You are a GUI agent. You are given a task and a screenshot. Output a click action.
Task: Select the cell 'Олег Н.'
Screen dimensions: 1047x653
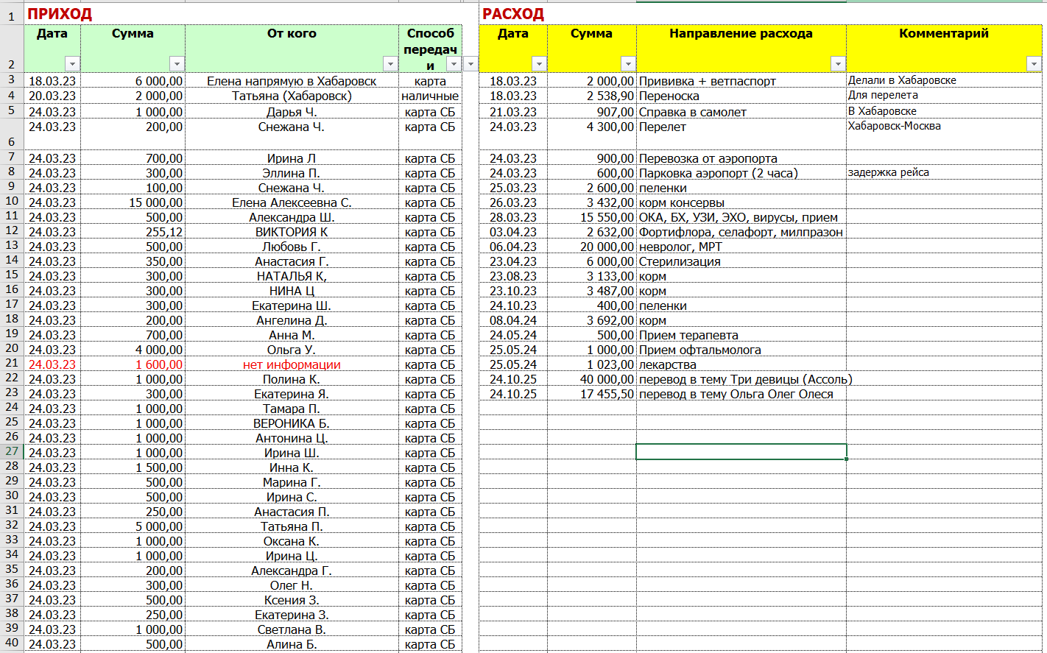click(x=292, y=585)
